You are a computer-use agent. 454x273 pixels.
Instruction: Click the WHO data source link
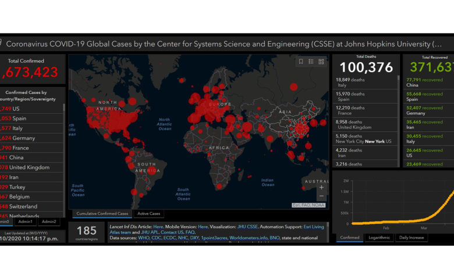144,238
